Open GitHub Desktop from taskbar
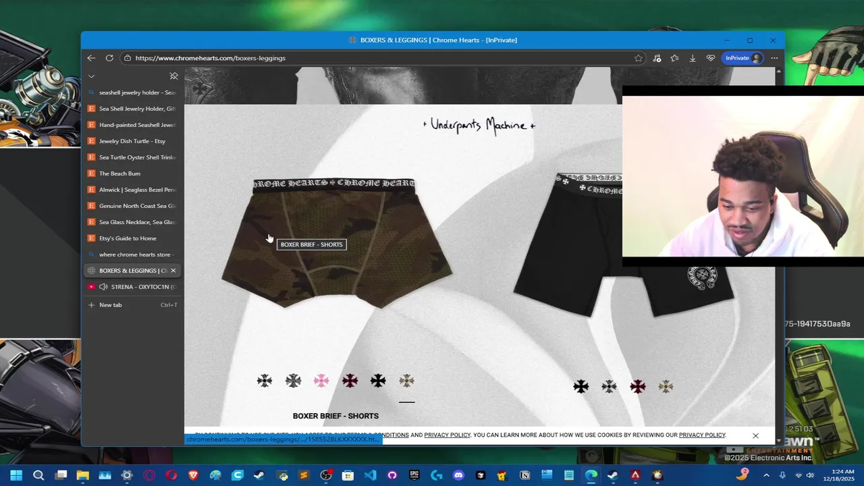The image size is (864, 486). (392, 475)
